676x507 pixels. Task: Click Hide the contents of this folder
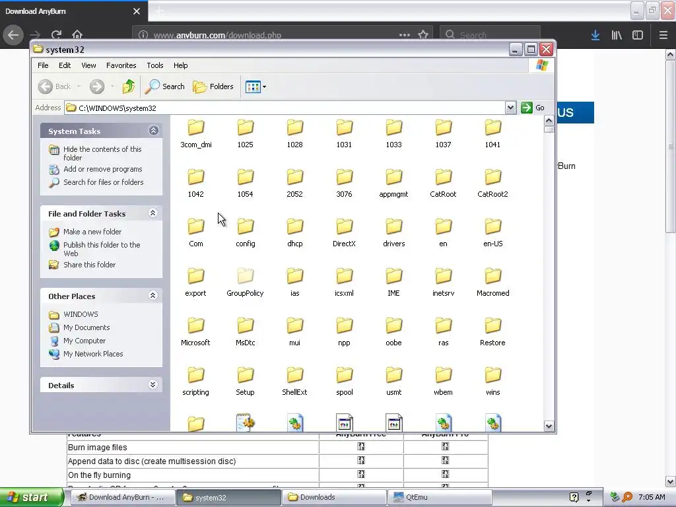tap(102, 153)
